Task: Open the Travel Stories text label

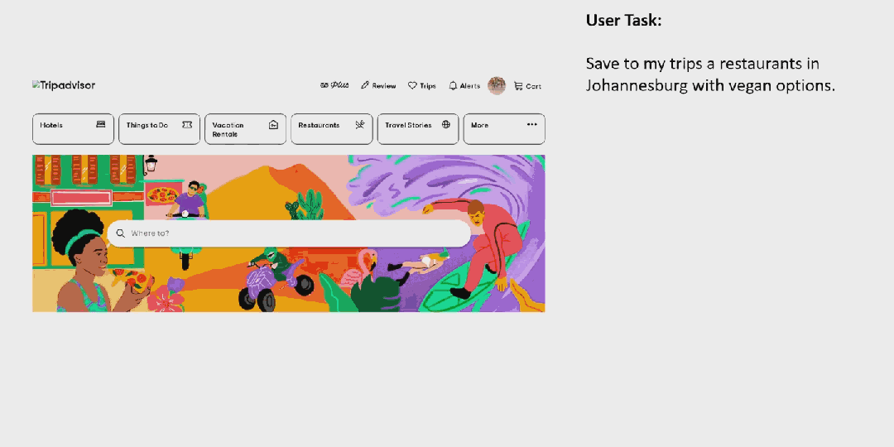Action: (408, 126)
